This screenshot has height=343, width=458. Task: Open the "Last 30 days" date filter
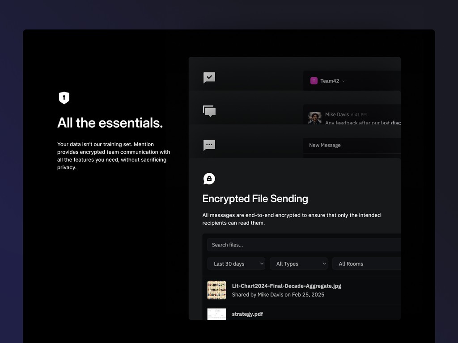coord(236,264)
